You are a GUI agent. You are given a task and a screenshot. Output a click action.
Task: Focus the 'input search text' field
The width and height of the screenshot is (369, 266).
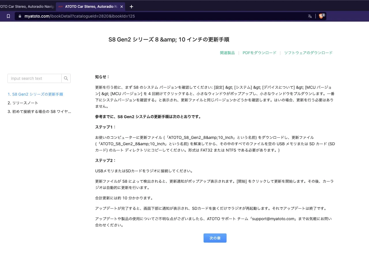[x=35, y=78]
